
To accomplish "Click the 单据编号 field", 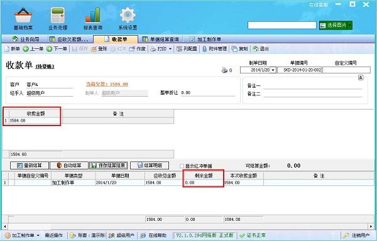I will 299,70.
